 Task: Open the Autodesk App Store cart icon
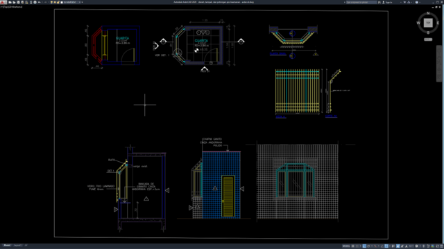(404, 2)
